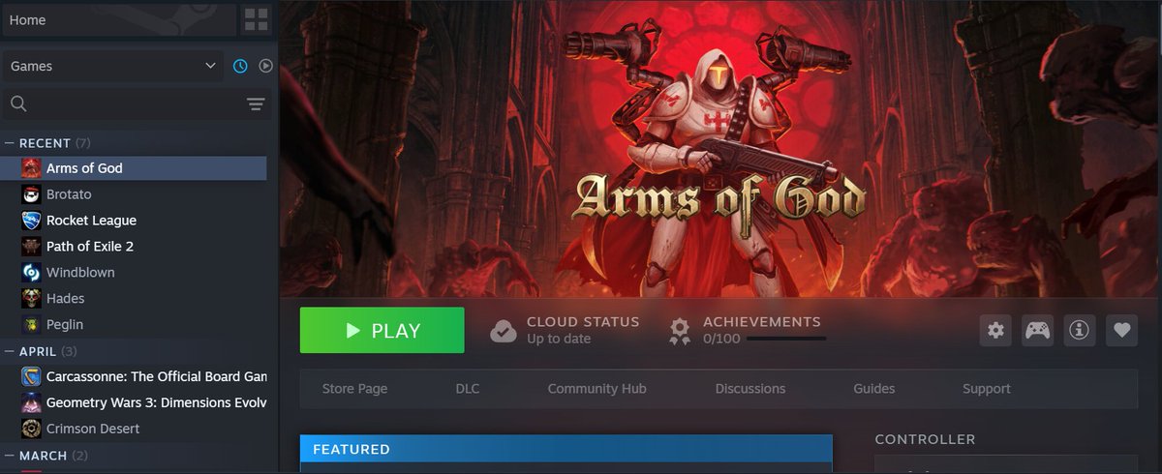Click the library search field

pyautogui.click(x=121, y=104)
